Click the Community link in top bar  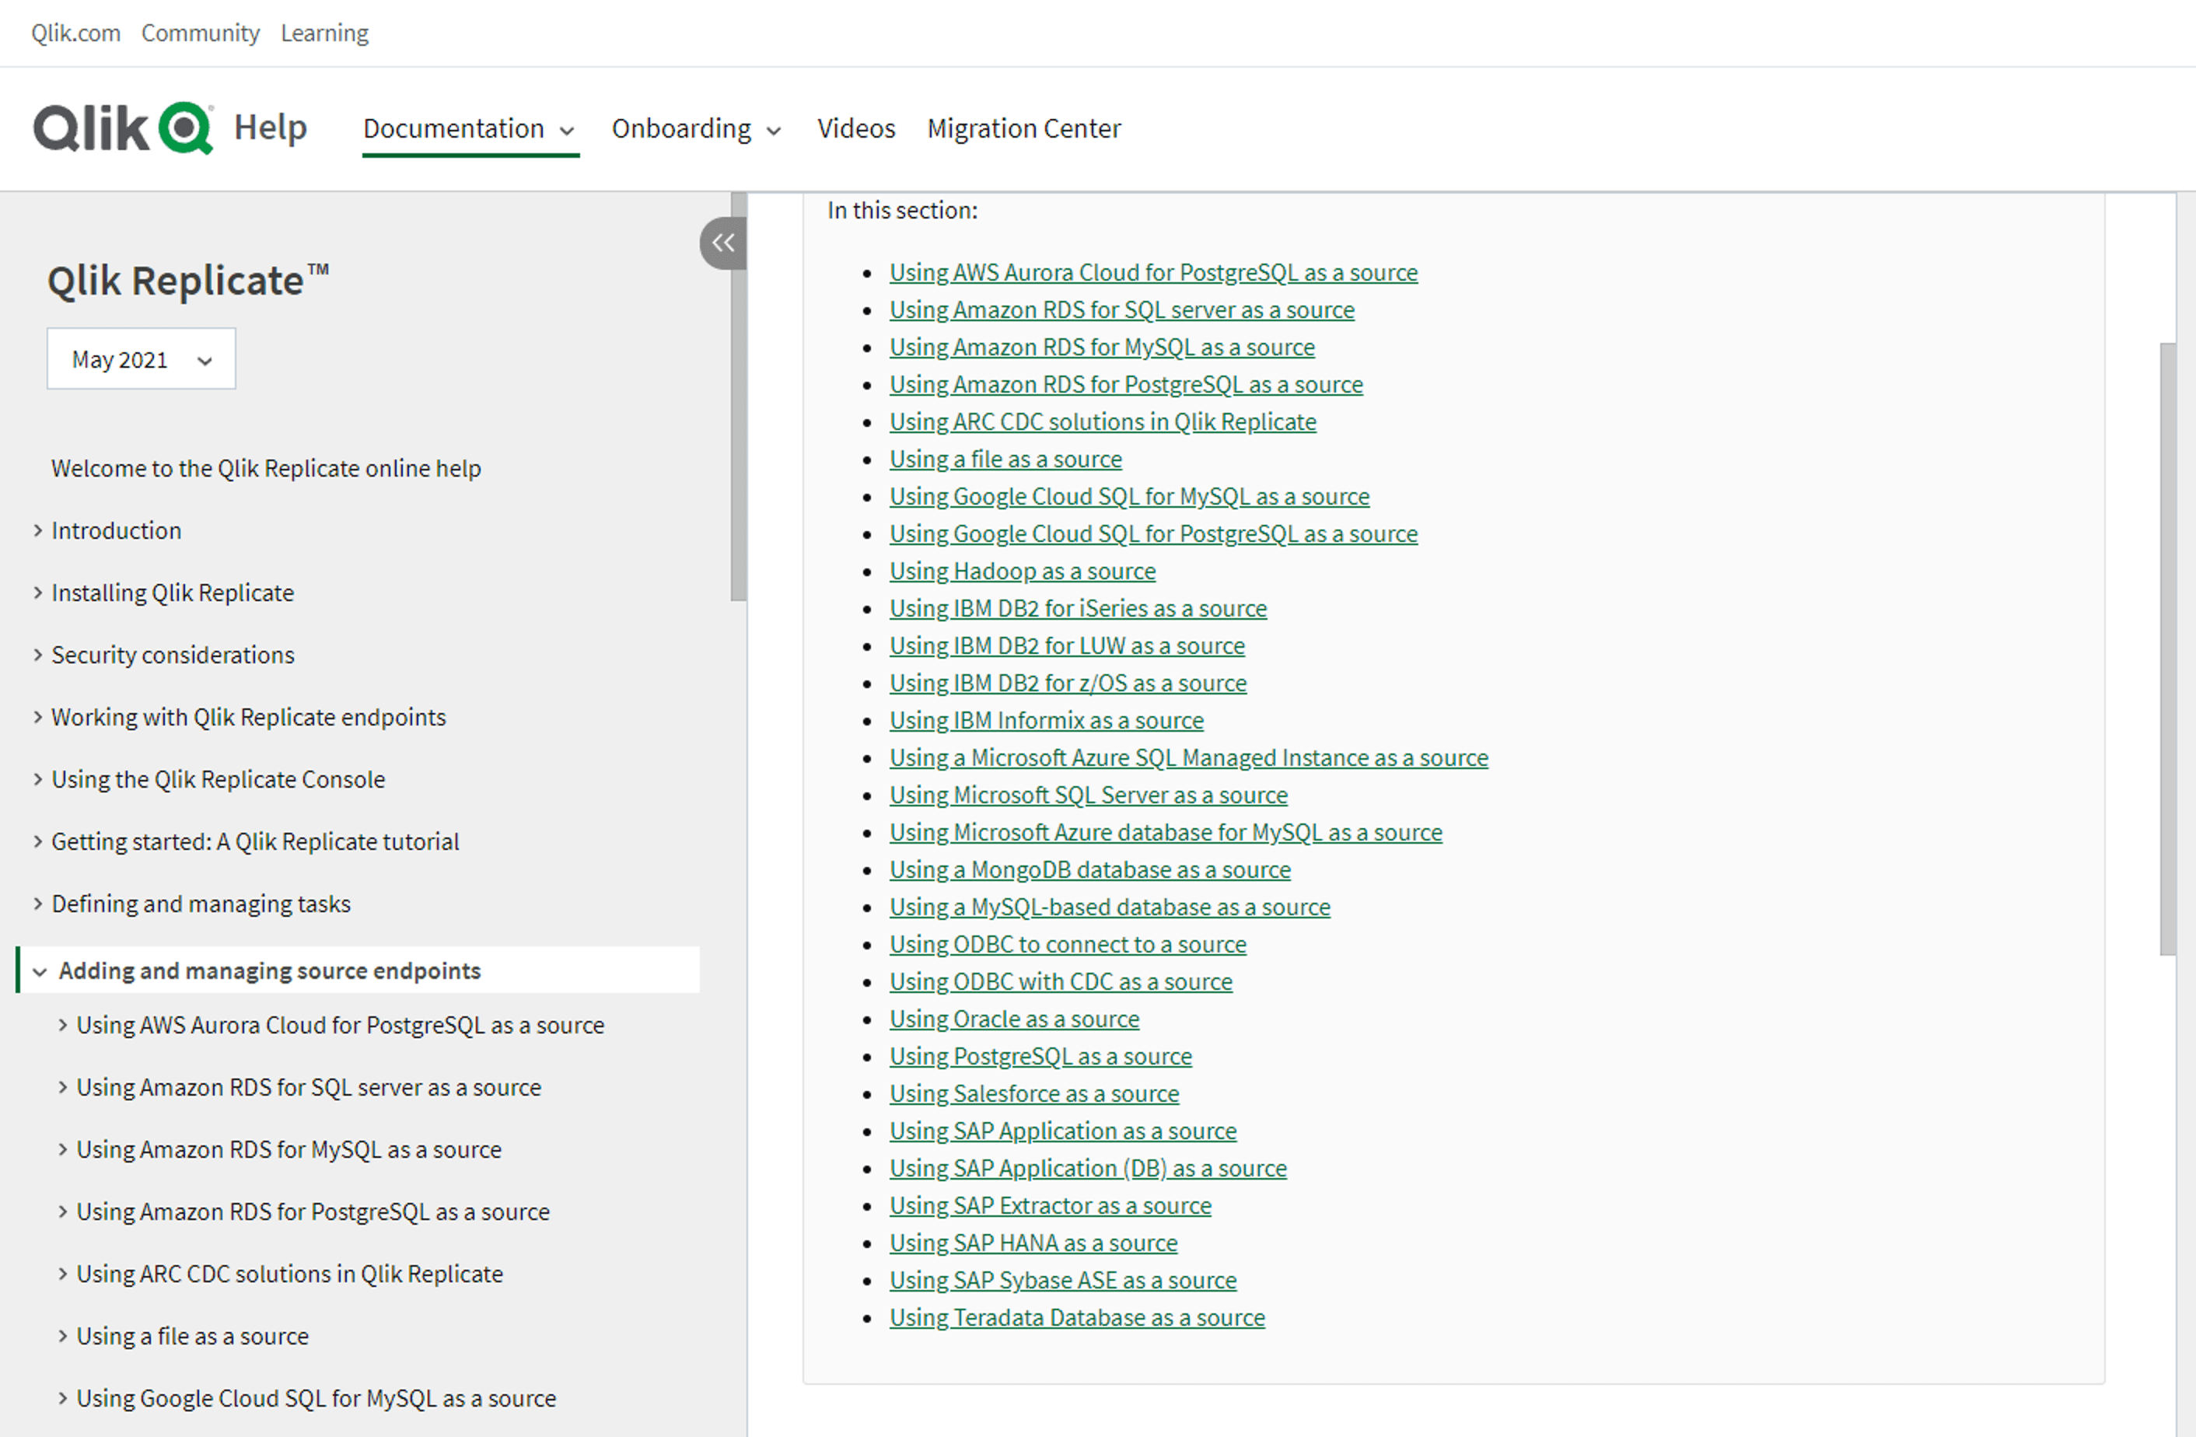click(200, 33)
